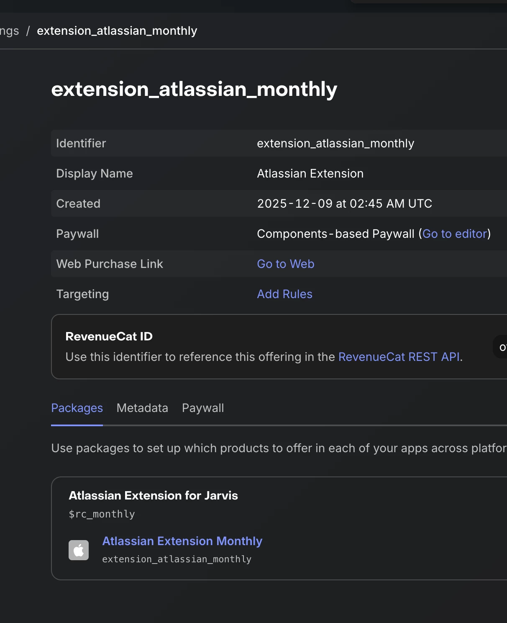Click the Identifier row value
The image size is (507, 623).
pyautogui.click(x=335, y=143)
